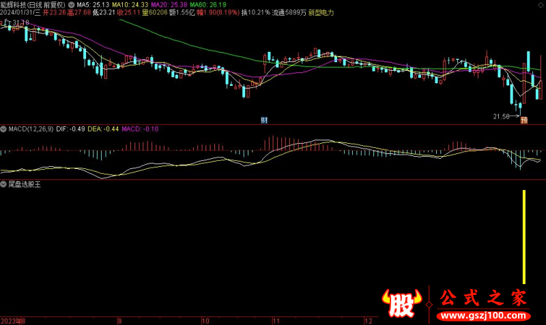Click the 尾盘选股王 indicator name
The image size is (546, 325).
25,184
